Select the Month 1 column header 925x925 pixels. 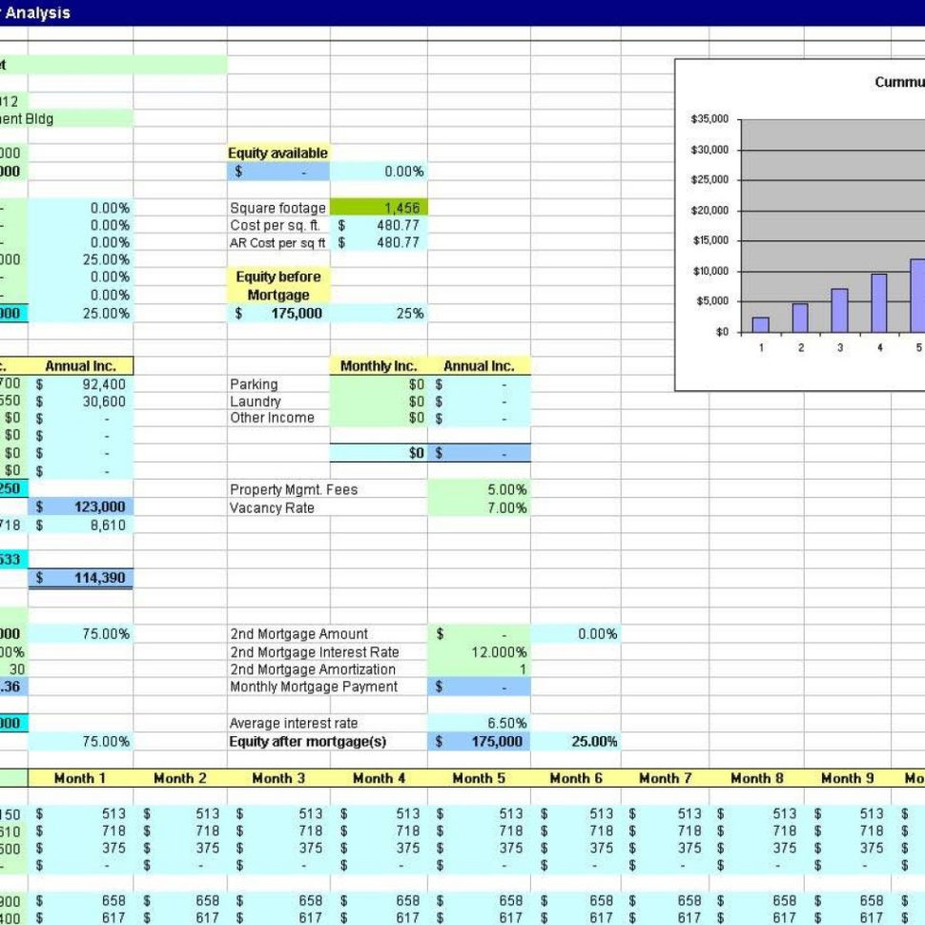81,778
